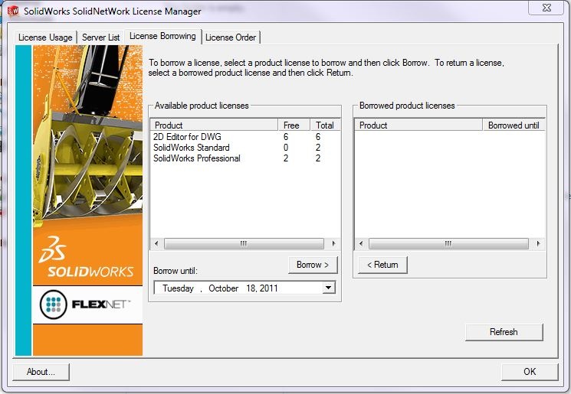This screenshot has width=571, height=394.
Task: Select SolidWorks Professional license row
Action: coord(245,158)
